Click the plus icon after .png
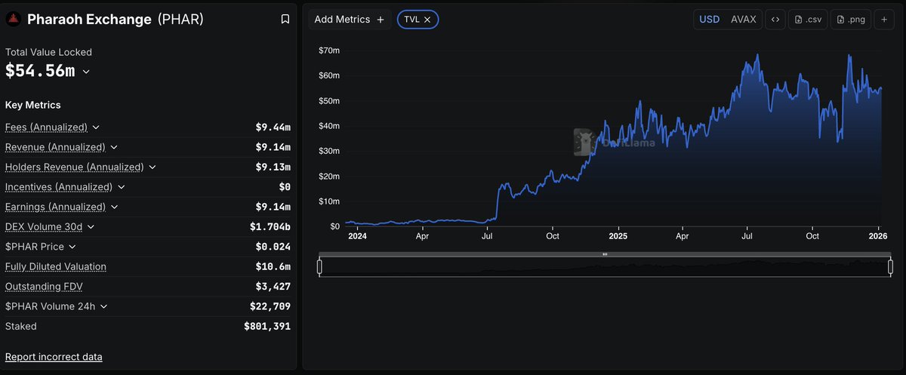 coord(885,20)
